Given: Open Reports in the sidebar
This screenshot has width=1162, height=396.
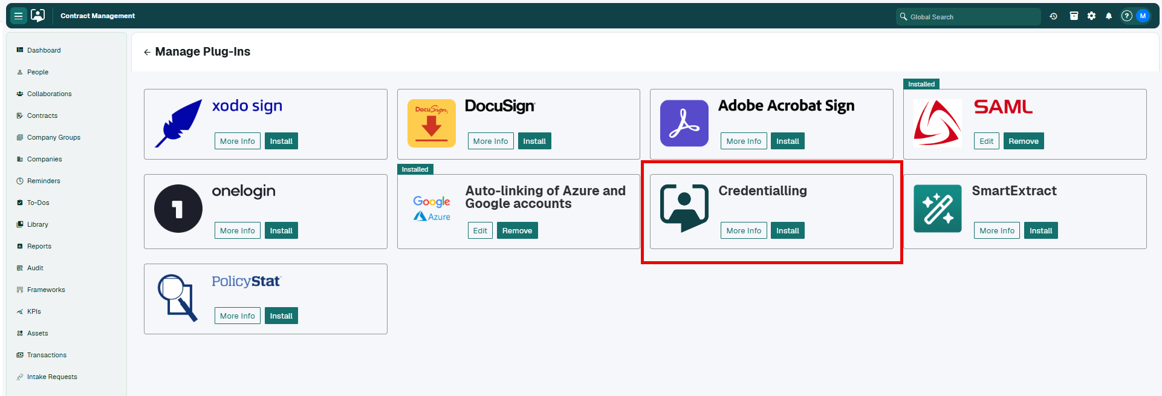Looking at the screenshot, I should click(x=39, y=246).
